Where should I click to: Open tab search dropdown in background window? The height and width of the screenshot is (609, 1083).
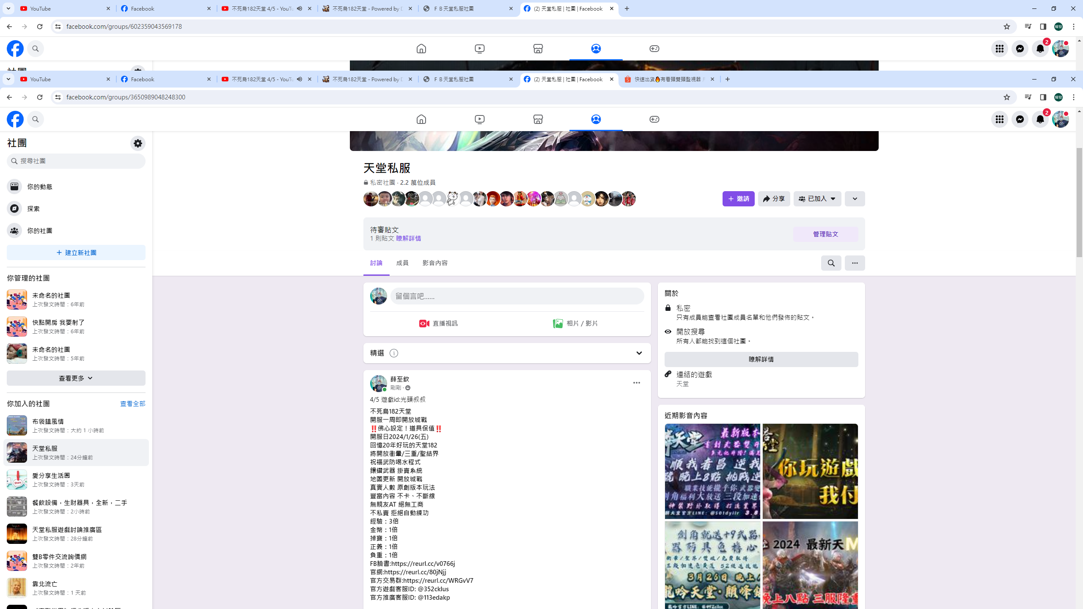point(8,8)
